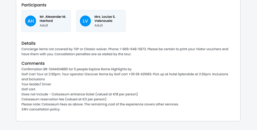The width and height of the screenshot is (257, 130).
Task: Click the AH avatar circle
Action: pos(31,21)
